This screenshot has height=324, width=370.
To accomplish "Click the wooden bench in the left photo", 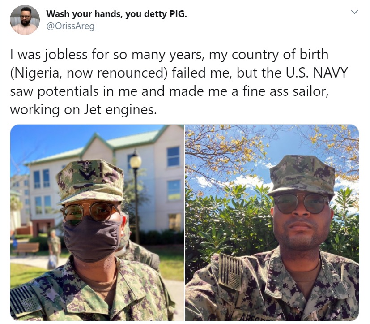I will 26,248.
